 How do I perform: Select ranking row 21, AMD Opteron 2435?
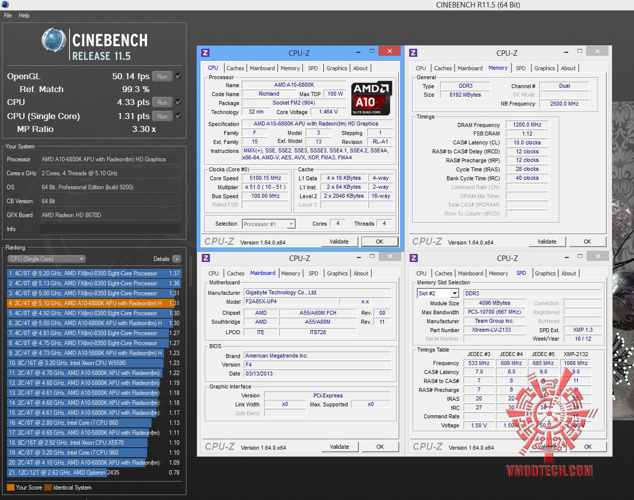[x=94, y=473]
